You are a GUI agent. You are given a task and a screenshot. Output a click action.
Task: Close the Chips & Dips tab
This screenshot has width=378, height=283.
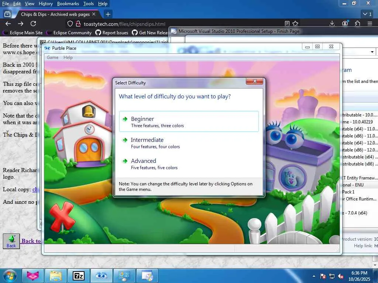(94, 14)
